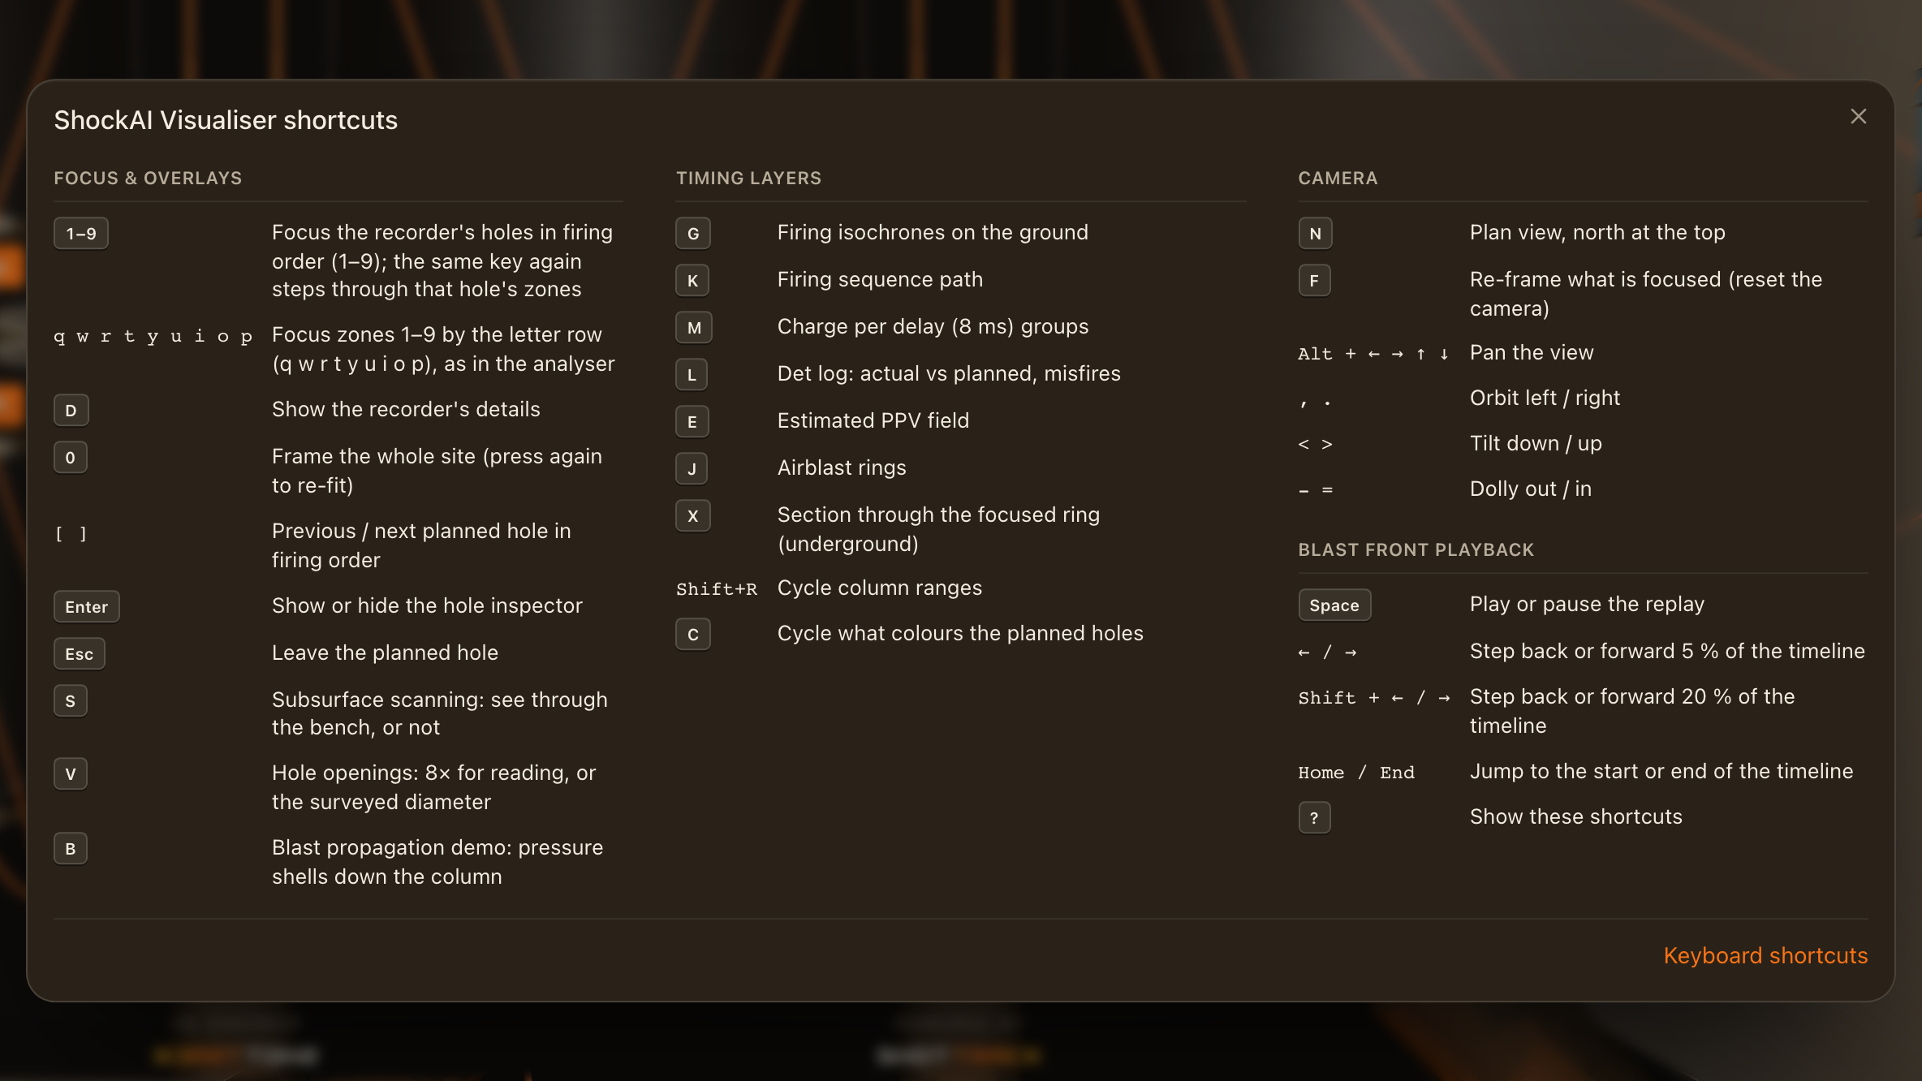Click 'Show these shortcuts' description

(1576, 816)
